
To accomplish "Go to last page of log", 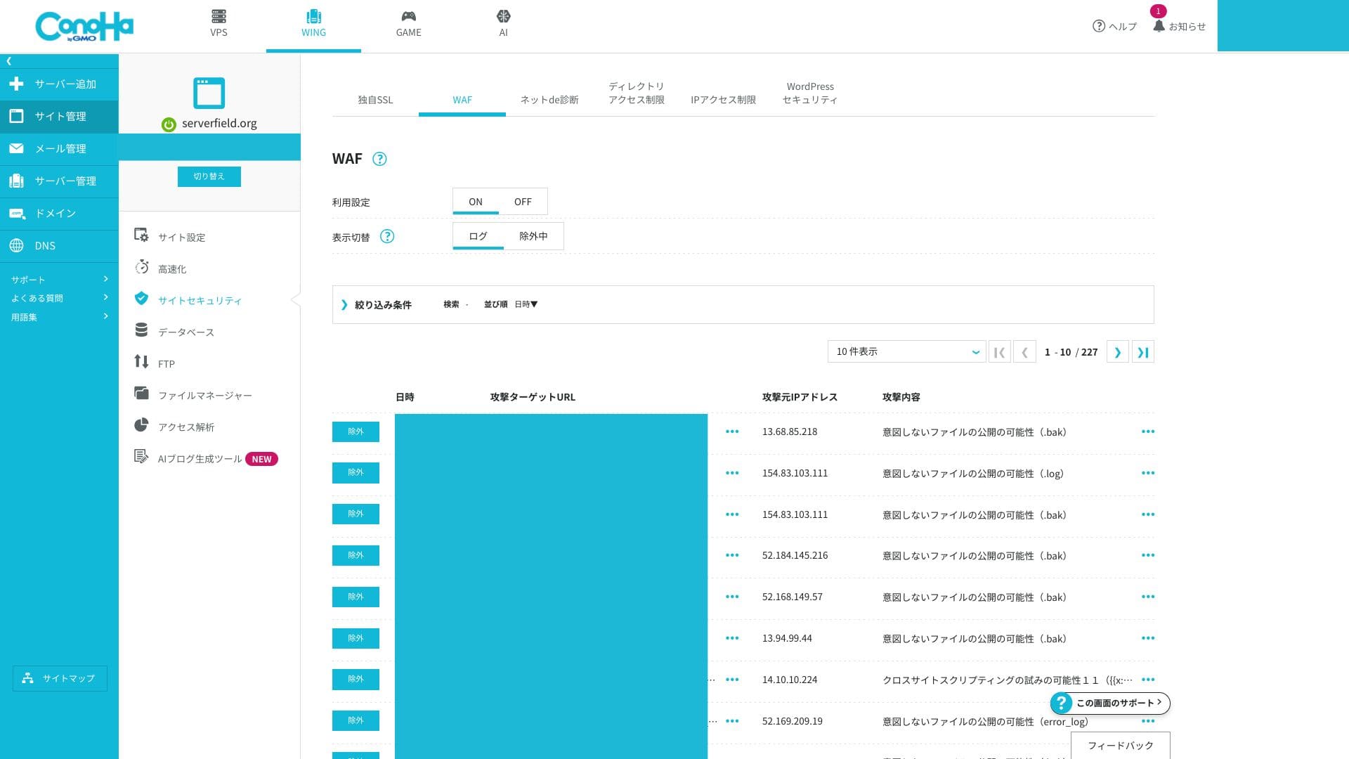I will [1142, 352].
